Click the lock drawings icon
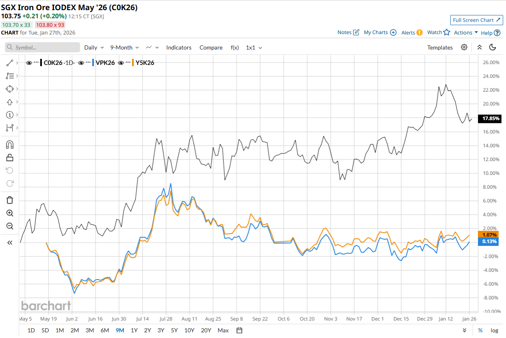The image size is (506, 338). click(10, 157)
